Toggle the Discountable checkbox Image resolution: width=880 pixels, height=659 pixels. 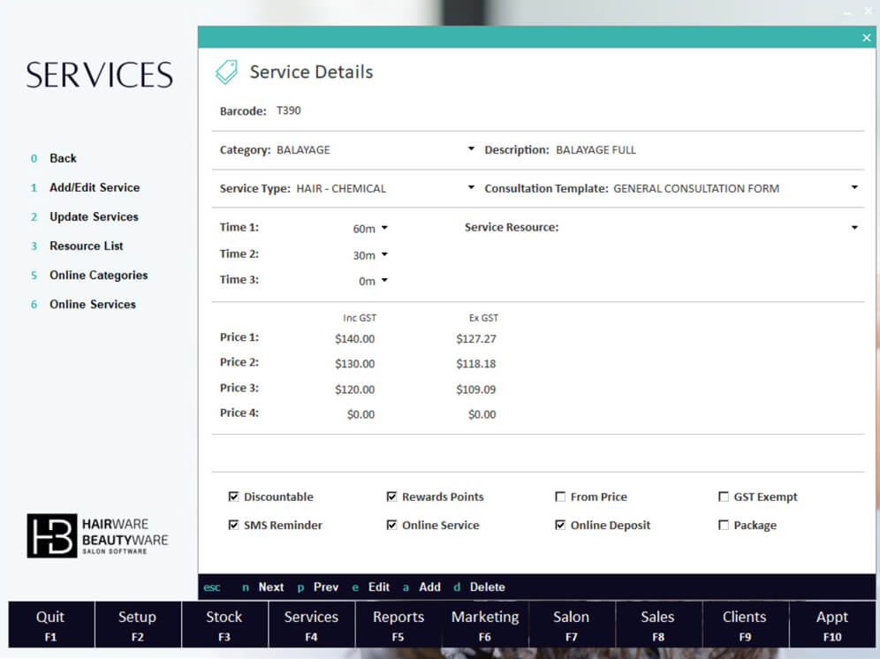(233, 496)
